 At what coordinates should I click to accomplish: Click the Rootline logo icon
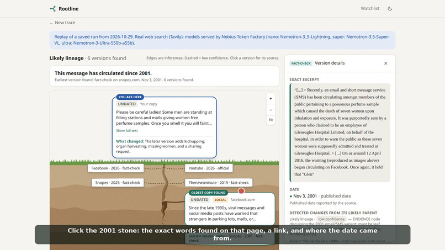(53, 9)
